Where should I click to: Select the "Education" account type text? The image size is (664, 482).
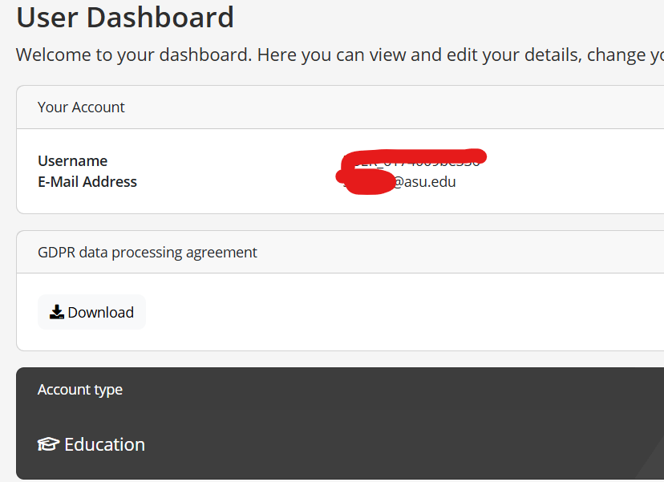[104, 444]
